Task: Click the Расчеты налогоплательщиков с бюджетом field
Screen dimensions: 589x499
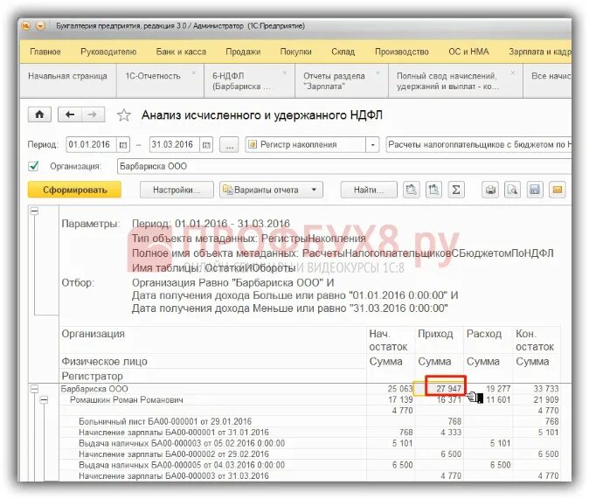Action: pyautogui.click(x=479, y=145)
